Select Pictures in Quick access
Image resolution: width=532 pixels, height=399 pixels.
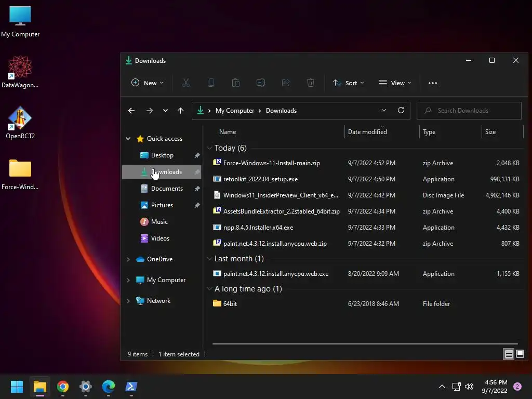(162, 205)
